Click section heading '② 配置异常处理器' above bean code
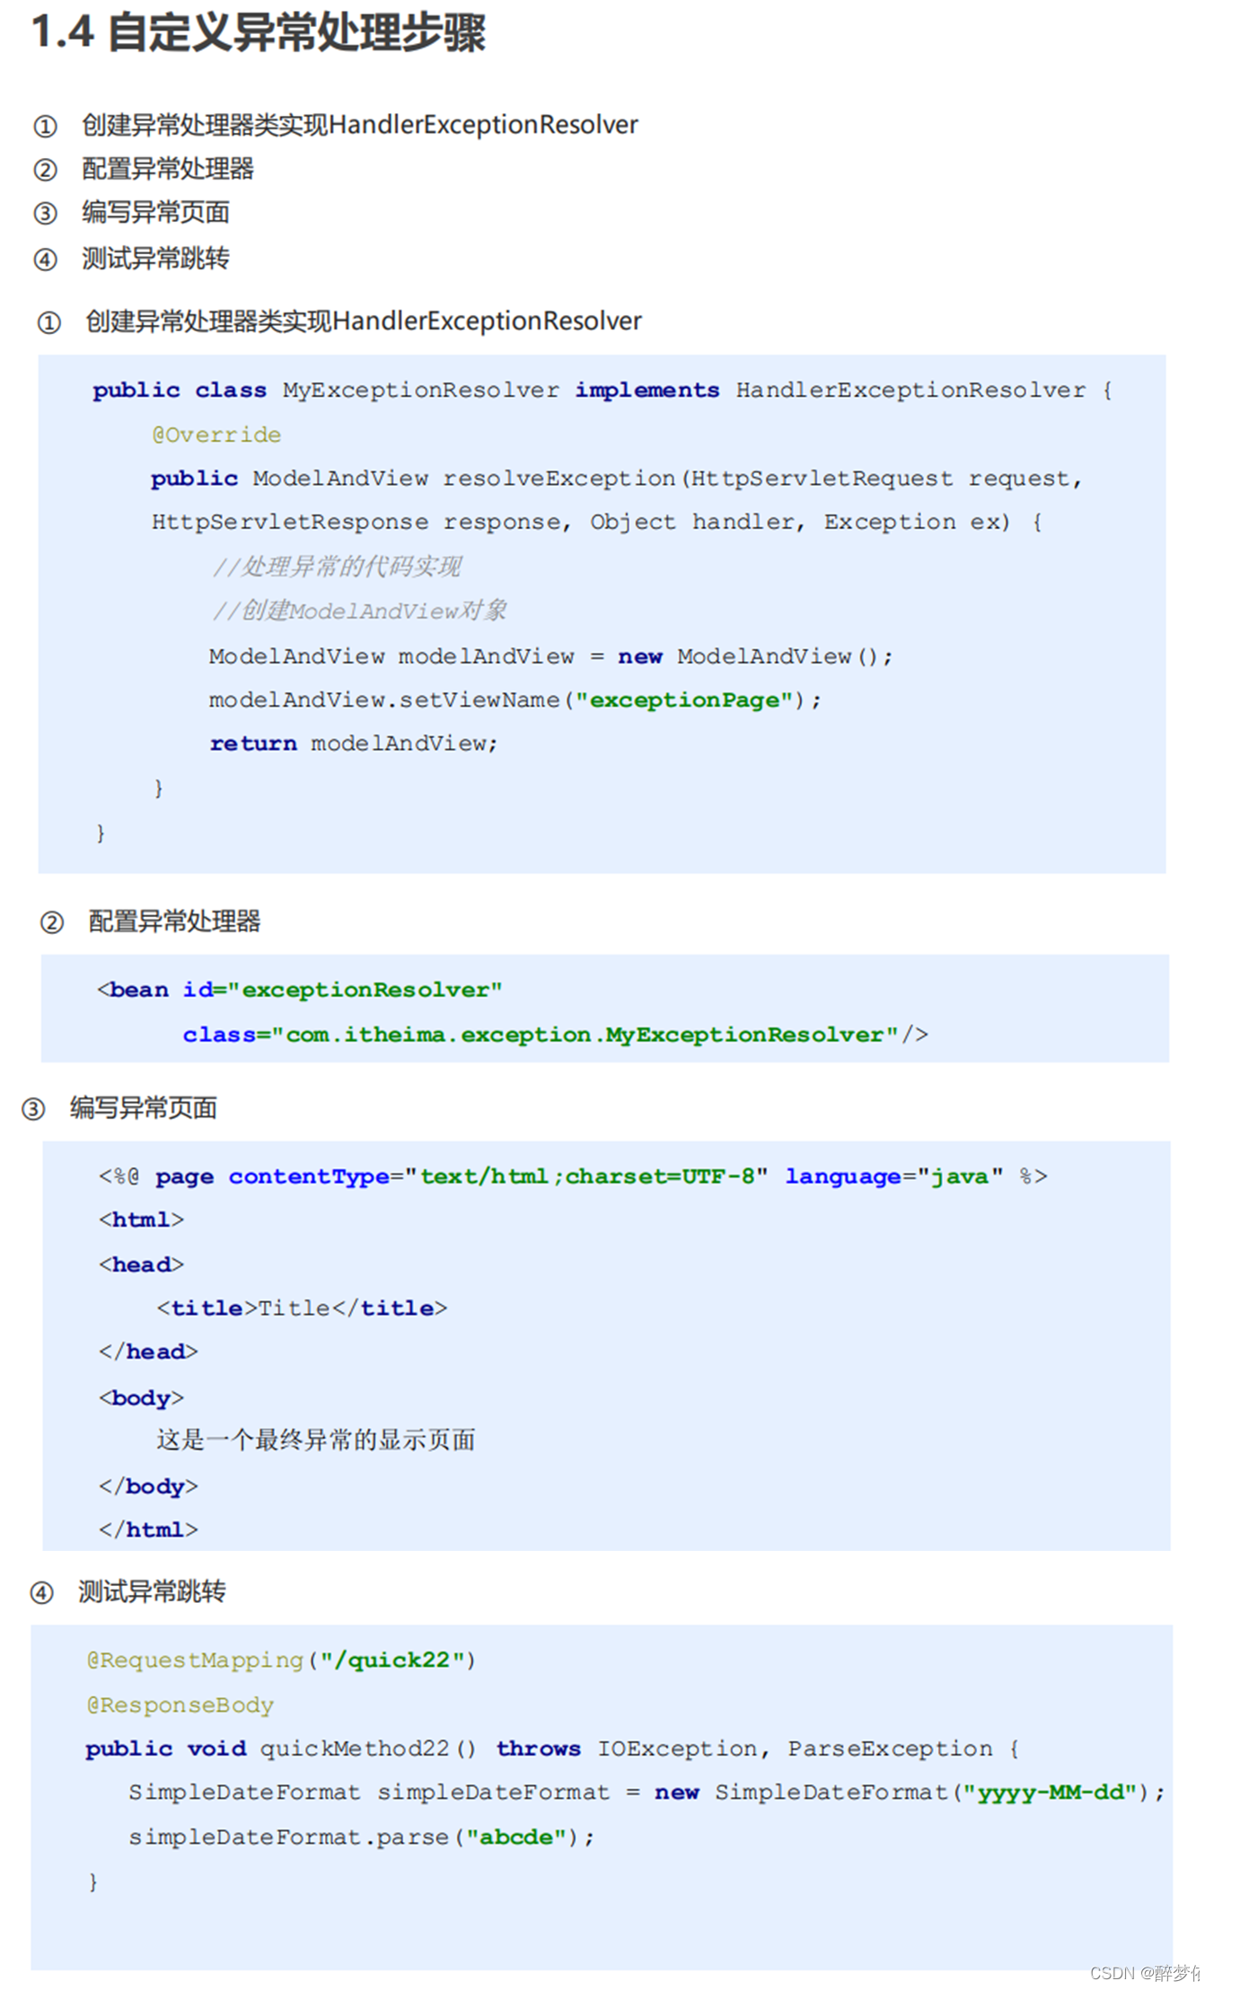1258x1990 pixels. point(151,921)
